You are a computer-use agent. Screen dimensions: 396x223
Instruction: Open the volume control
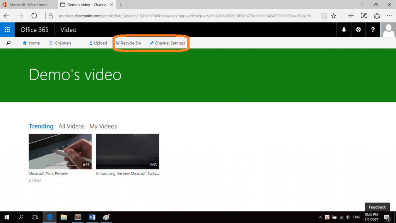tap(348, 217)
